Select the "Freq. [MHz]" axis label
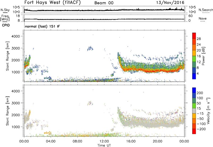This screenshot has width=213, height=147. click(x=5, y=18)
